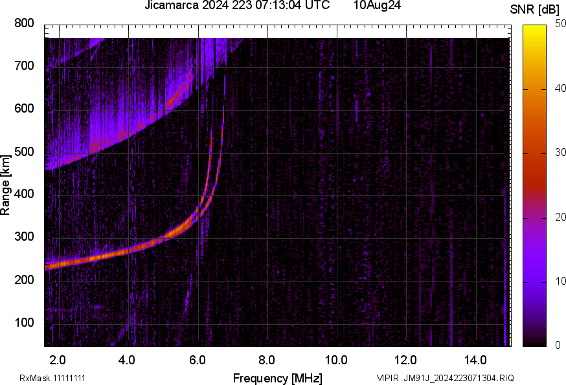Click the 'Frequency [MHz]' axis label
This screenshot has height=385, width=566.
point(278,379)
